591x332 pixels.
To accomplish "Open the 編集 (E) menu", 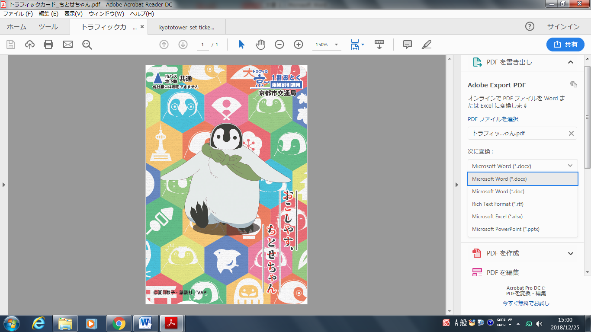I will (x=48, y=13).
